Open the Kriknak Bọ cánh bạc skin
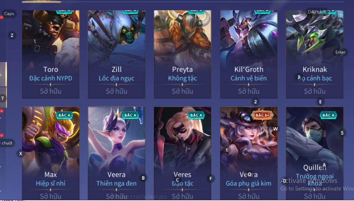This screenshot has height=201, width=354. pyautogui.click(x=314, y=54)
